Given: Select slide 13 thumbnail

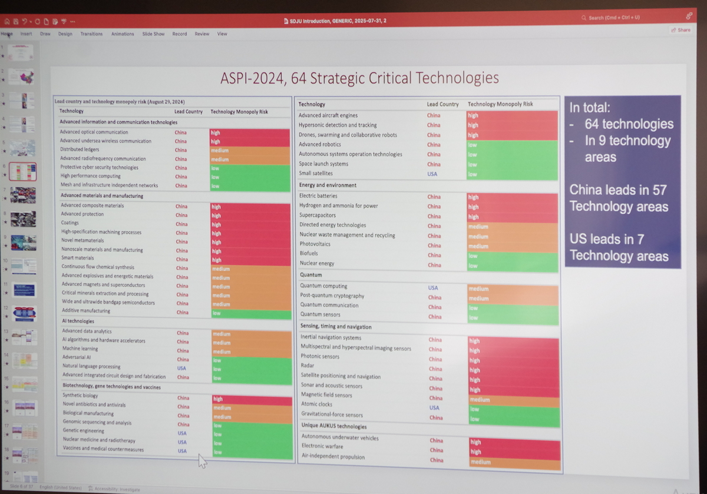Looking at the screenshot, I should coord(24,337).
